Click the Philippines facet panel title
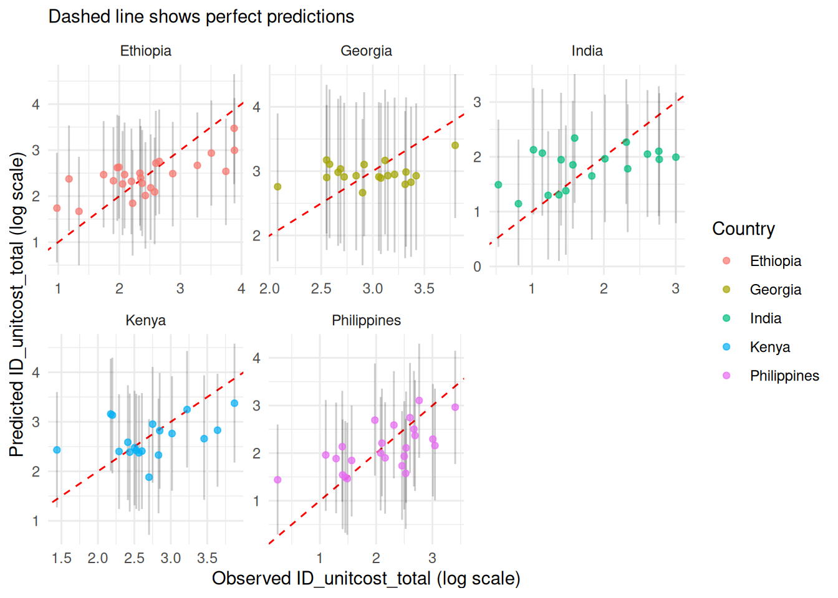This screenshot has height=598, width=838. 366,321
